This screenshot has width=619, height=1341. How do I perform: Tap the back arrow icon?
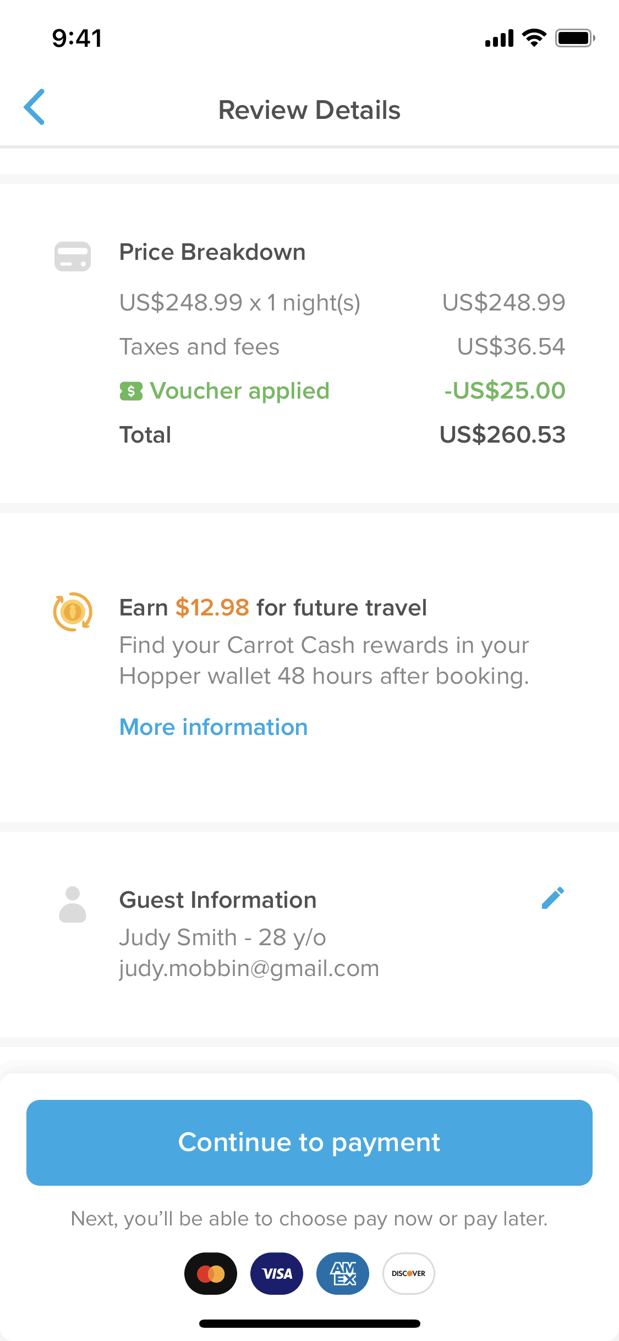point(34,107)
